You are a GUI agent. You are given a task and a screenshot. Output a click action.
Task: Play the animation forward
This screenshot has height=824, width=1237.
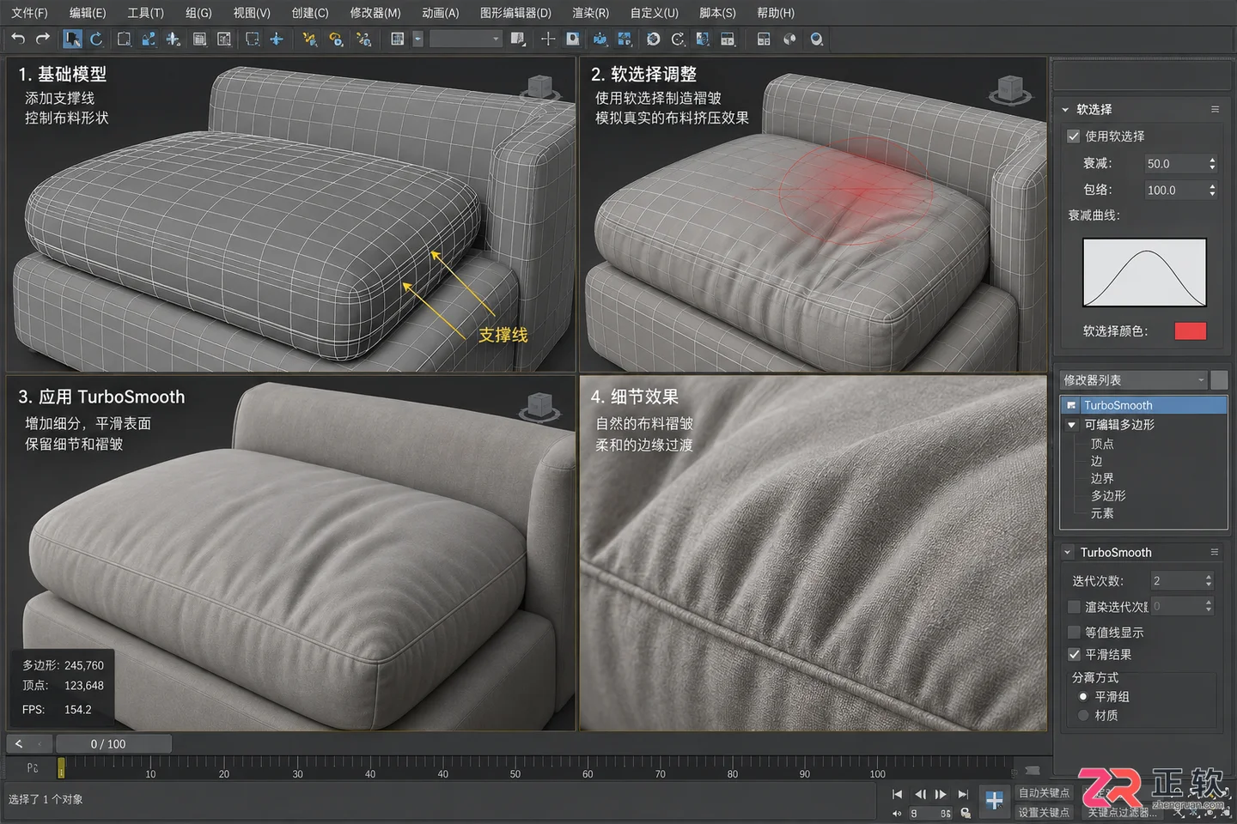pos(941,794)
